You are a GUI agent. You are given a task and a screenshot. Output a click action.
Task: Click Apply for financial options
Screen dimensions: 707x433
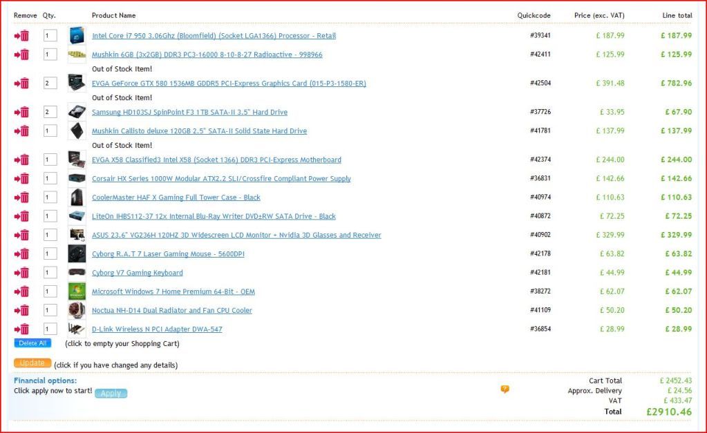tap(111, 394)
